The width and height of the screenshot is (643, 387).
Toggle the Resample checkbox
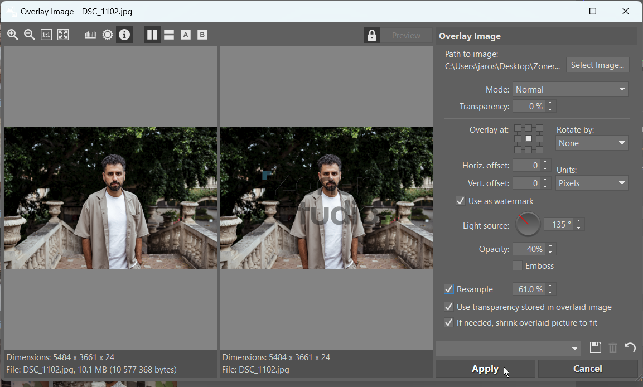click(449, 289)
